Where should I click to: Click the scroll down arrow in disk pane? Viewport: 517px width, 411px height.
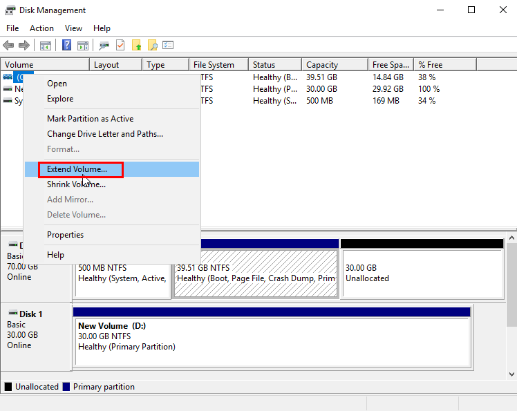(x=511, y=374)
